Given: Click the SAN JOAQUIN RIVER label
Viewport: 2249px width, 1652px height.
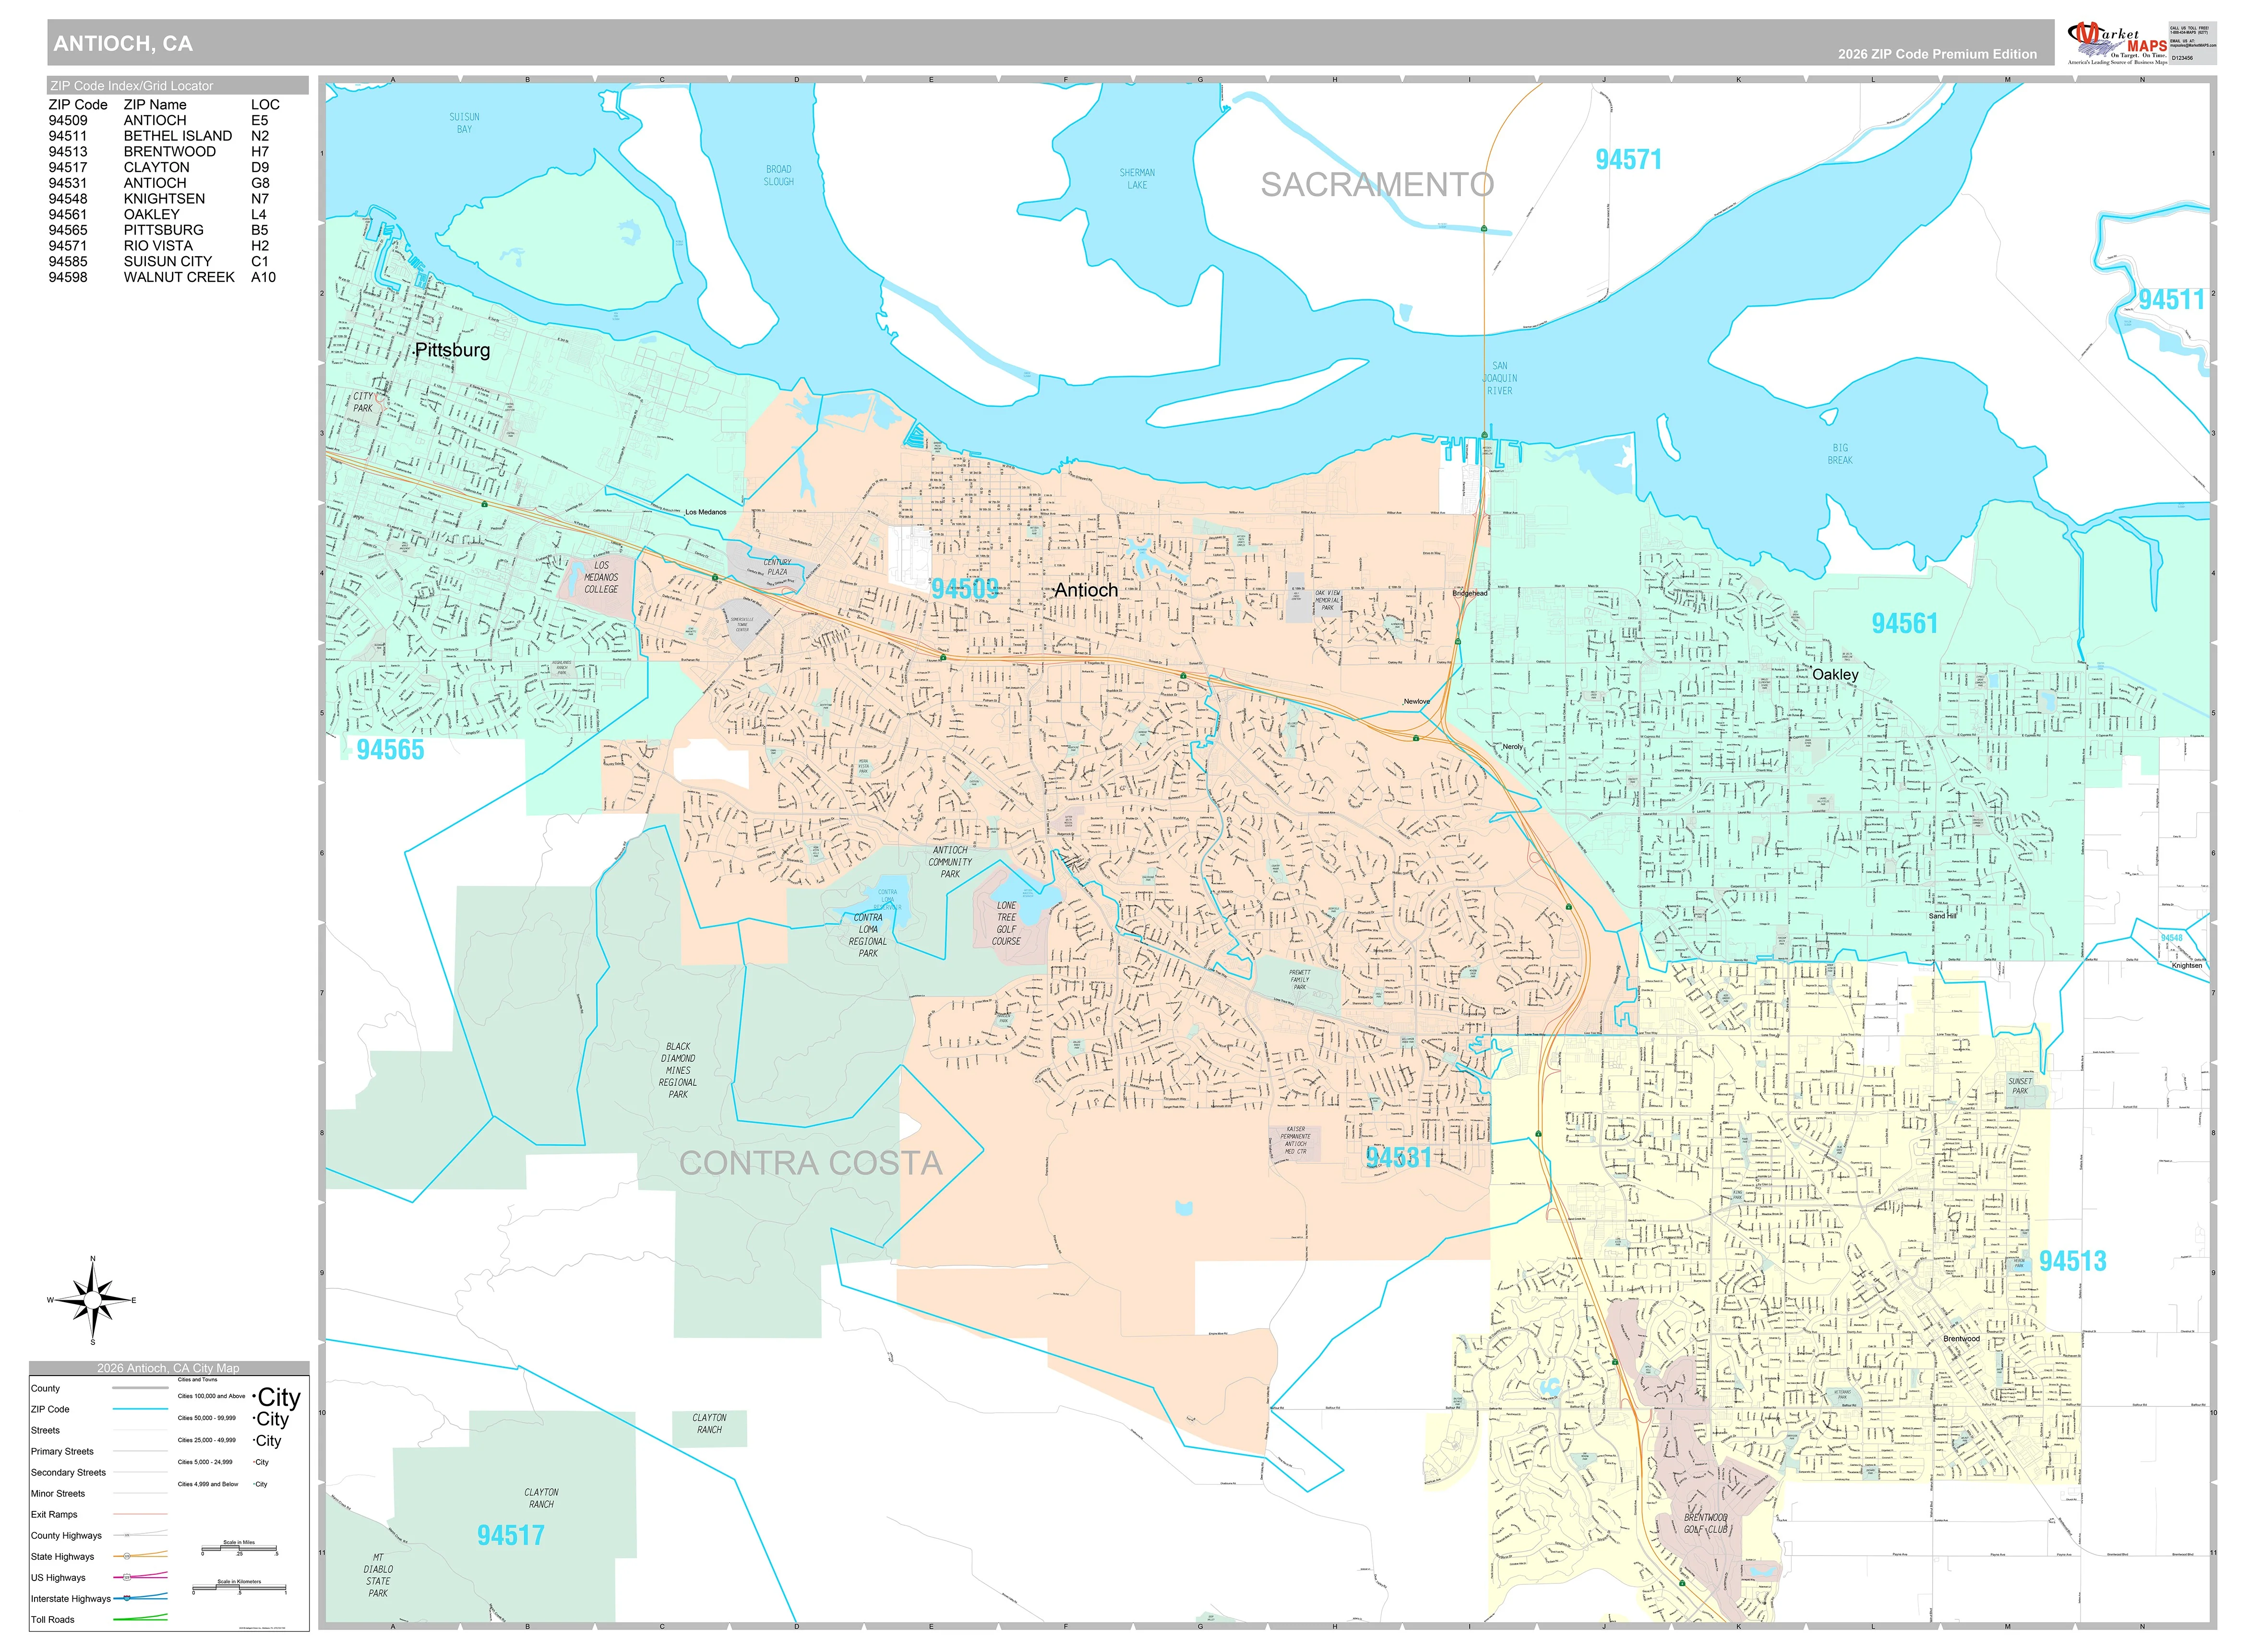Looking at the screenshot, I should click(x=1499, y=379).
